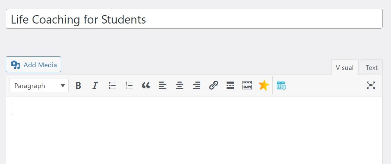Insert a bulleted list
This screenshot has width=391, height=164.
coord(112,86)
